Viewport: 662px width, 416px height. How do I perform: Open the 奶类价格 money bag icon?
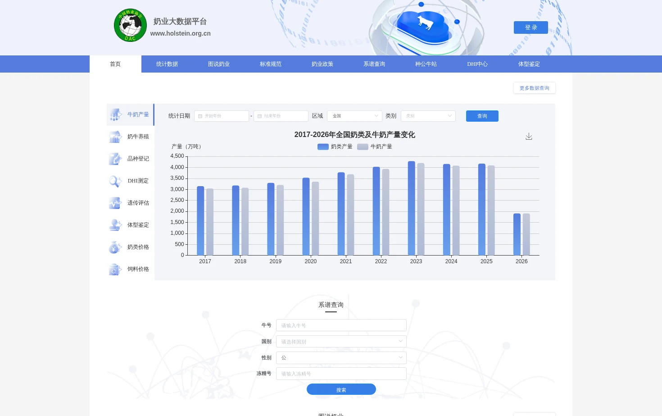click(x=115, y=247)
